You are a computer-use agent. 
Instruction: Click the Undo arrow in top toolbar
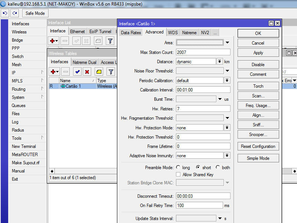coord(5,13)
